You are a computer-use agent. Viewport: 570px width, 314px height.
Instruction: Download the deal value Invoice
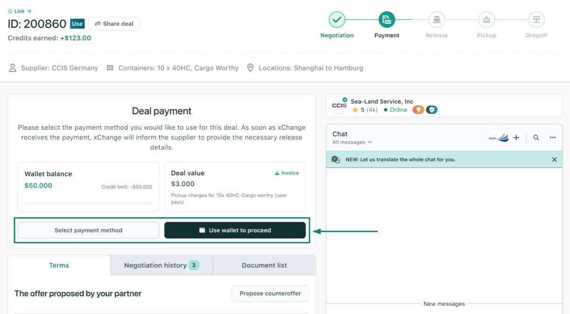pyautogui.click(x=287, y=173)
